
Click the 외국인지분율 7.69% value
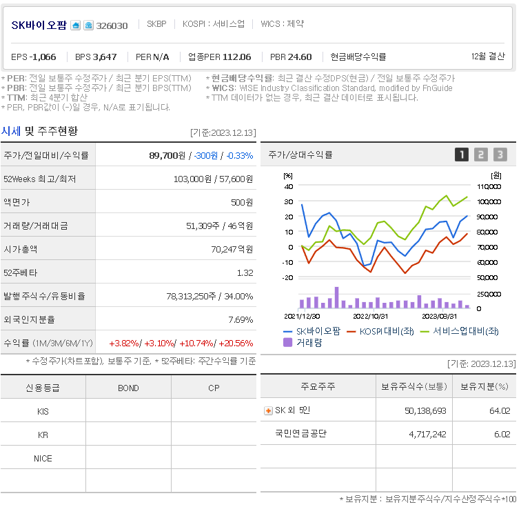(x=241, y=320)
